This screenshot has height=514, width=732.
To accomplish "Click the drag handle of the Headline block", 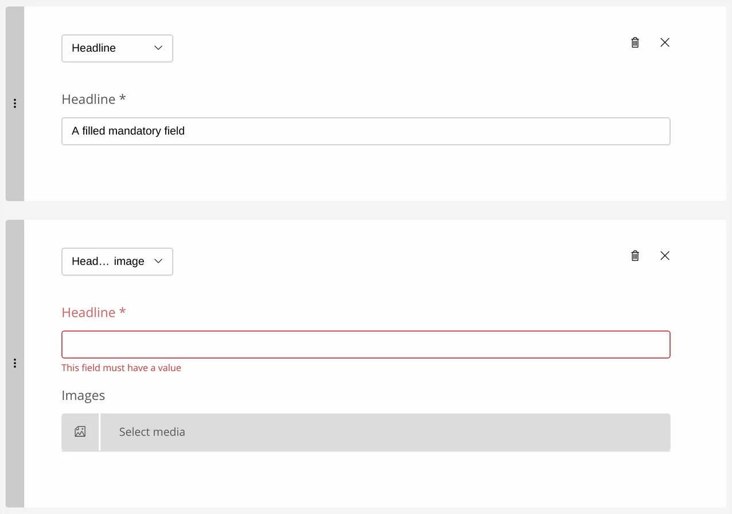I will 15,103.
